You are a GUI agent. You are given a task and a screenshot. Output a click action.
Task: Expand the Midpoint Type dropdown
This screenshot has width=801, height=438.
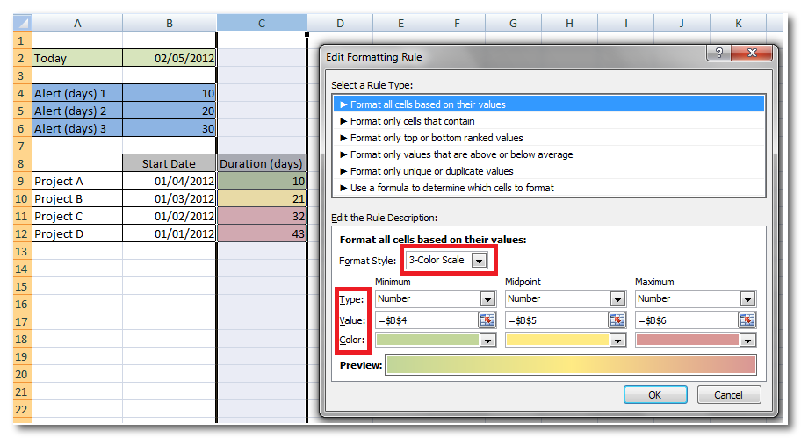(x=617, y=299)
